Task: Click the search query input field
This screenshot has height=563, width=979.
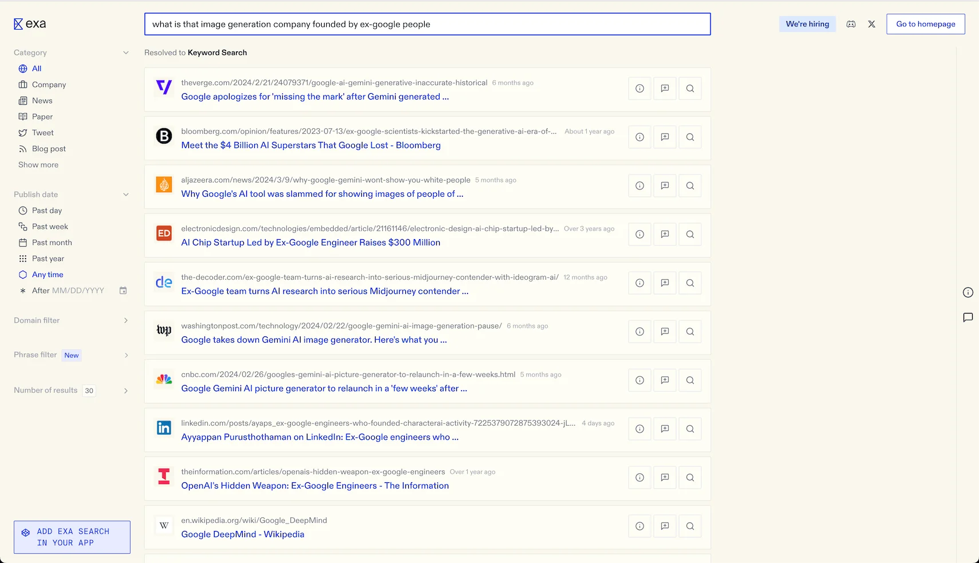Action: [427, 24]
